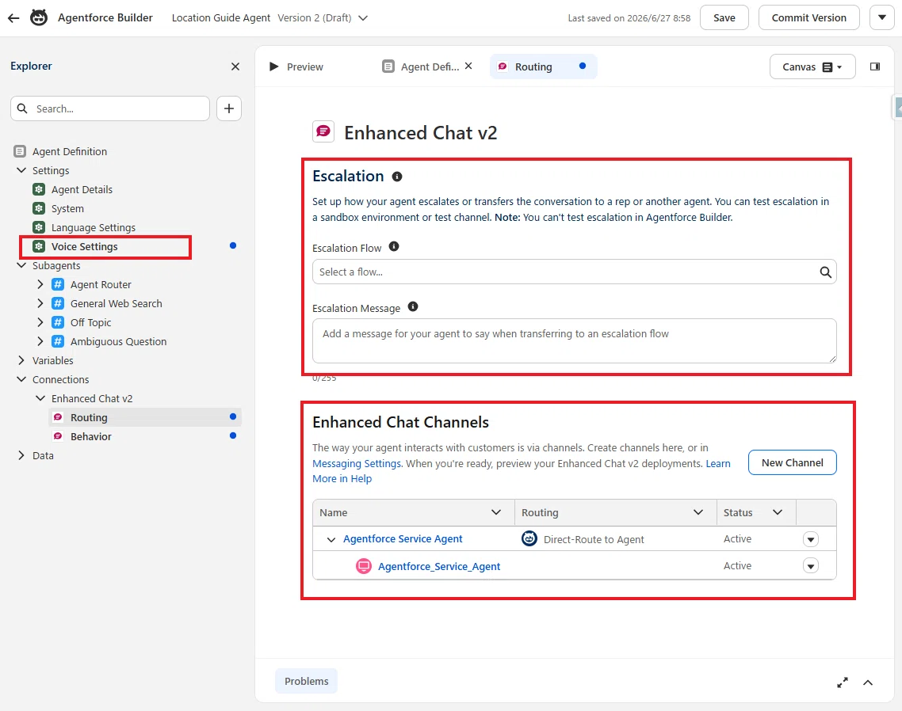Image resolution: width=902 pixels, height=711 pixels.
Task: Click the Escalation Message info icon
Action: pyautogui.click(x=413, y=306)
